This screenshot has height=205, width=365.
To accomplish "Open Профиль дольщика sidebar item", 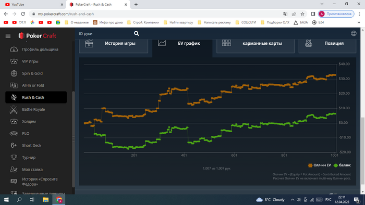I will 36,49.
